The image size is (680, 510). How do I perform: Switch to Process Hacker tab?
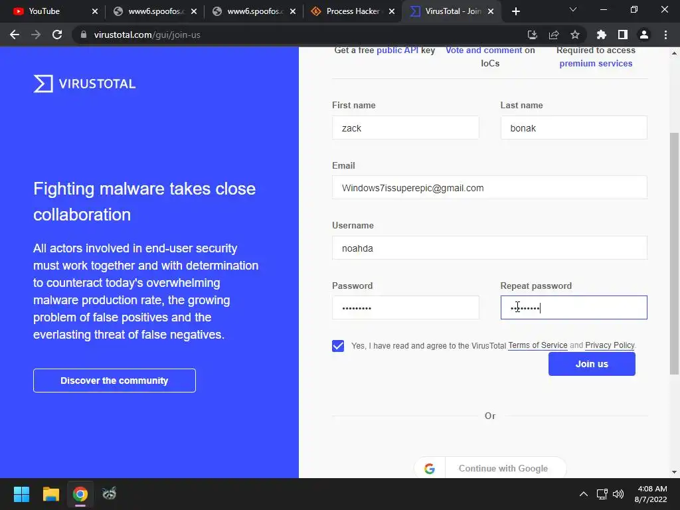coord(353,11)
